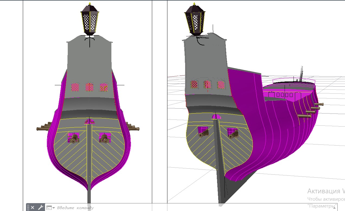This screenshot has width=345, height=211.
Task: Select the left stern cannon in right viewport
Action: [203, 133]
